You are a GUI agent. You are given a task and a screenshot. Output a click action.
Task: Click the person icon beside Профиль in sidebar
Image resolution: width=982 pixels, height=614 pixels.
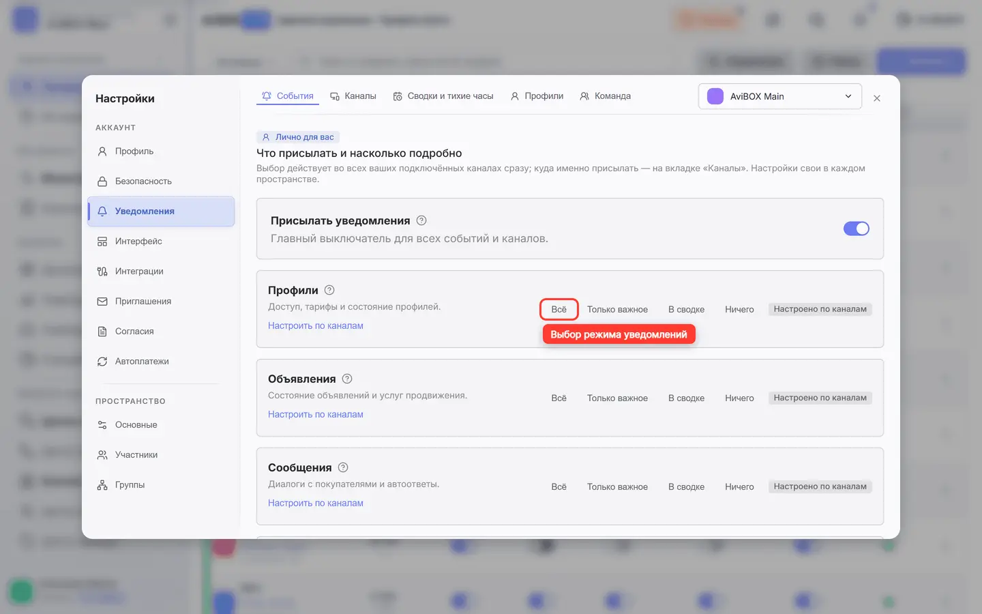click(x=102, y=151)
